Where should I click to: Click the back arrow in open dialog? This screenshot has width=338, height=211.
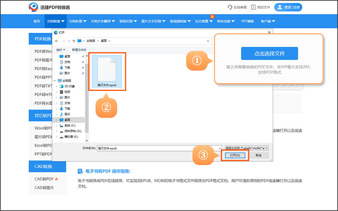click(57, 41)
